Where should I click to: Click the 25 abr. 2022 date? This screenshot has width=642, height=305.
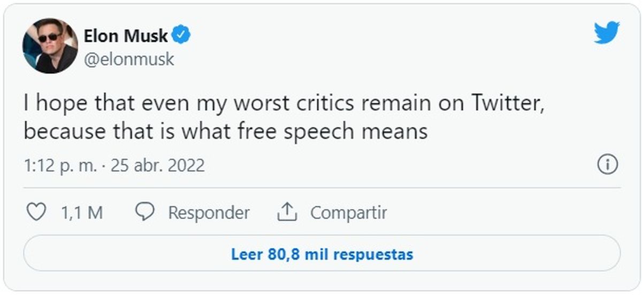[157, 166]
